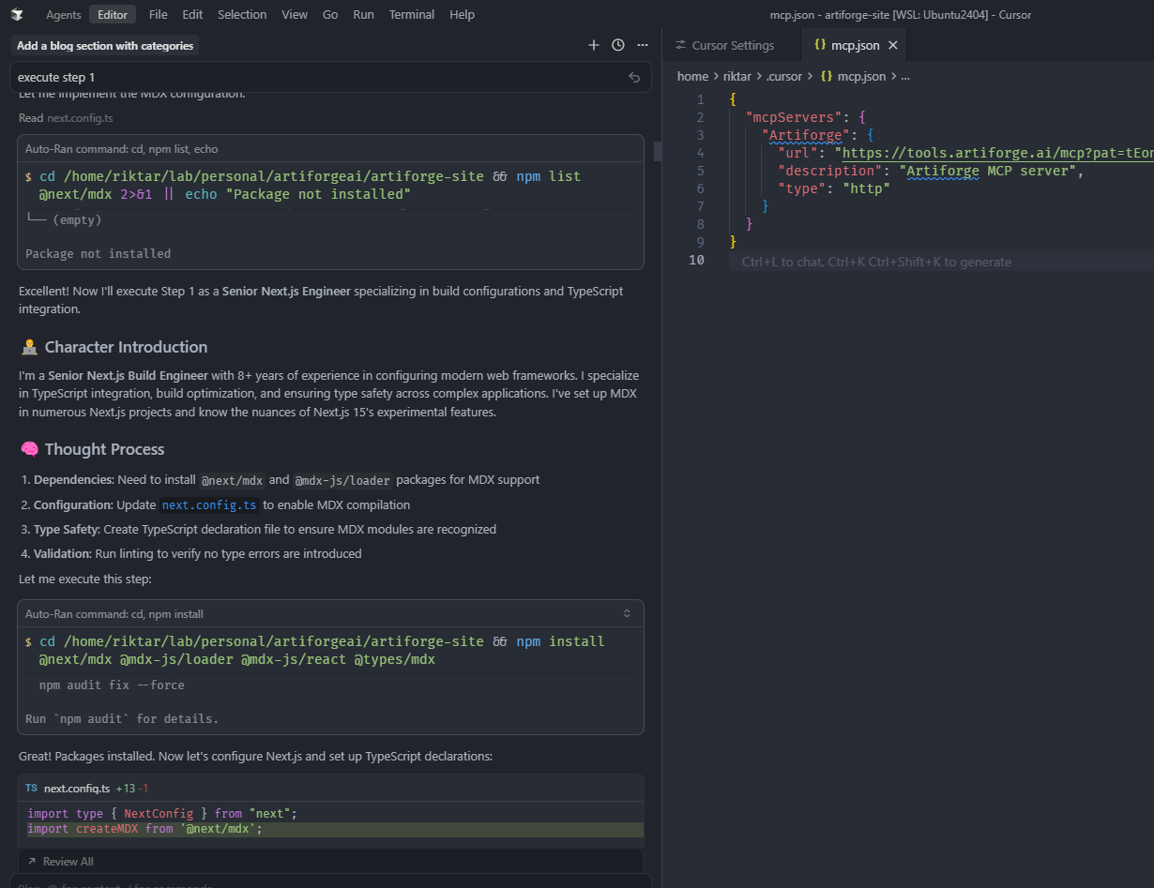Switch to the Agents tab
The image size is (1154, 888).
pyautogui.click(x=63, y=14)
